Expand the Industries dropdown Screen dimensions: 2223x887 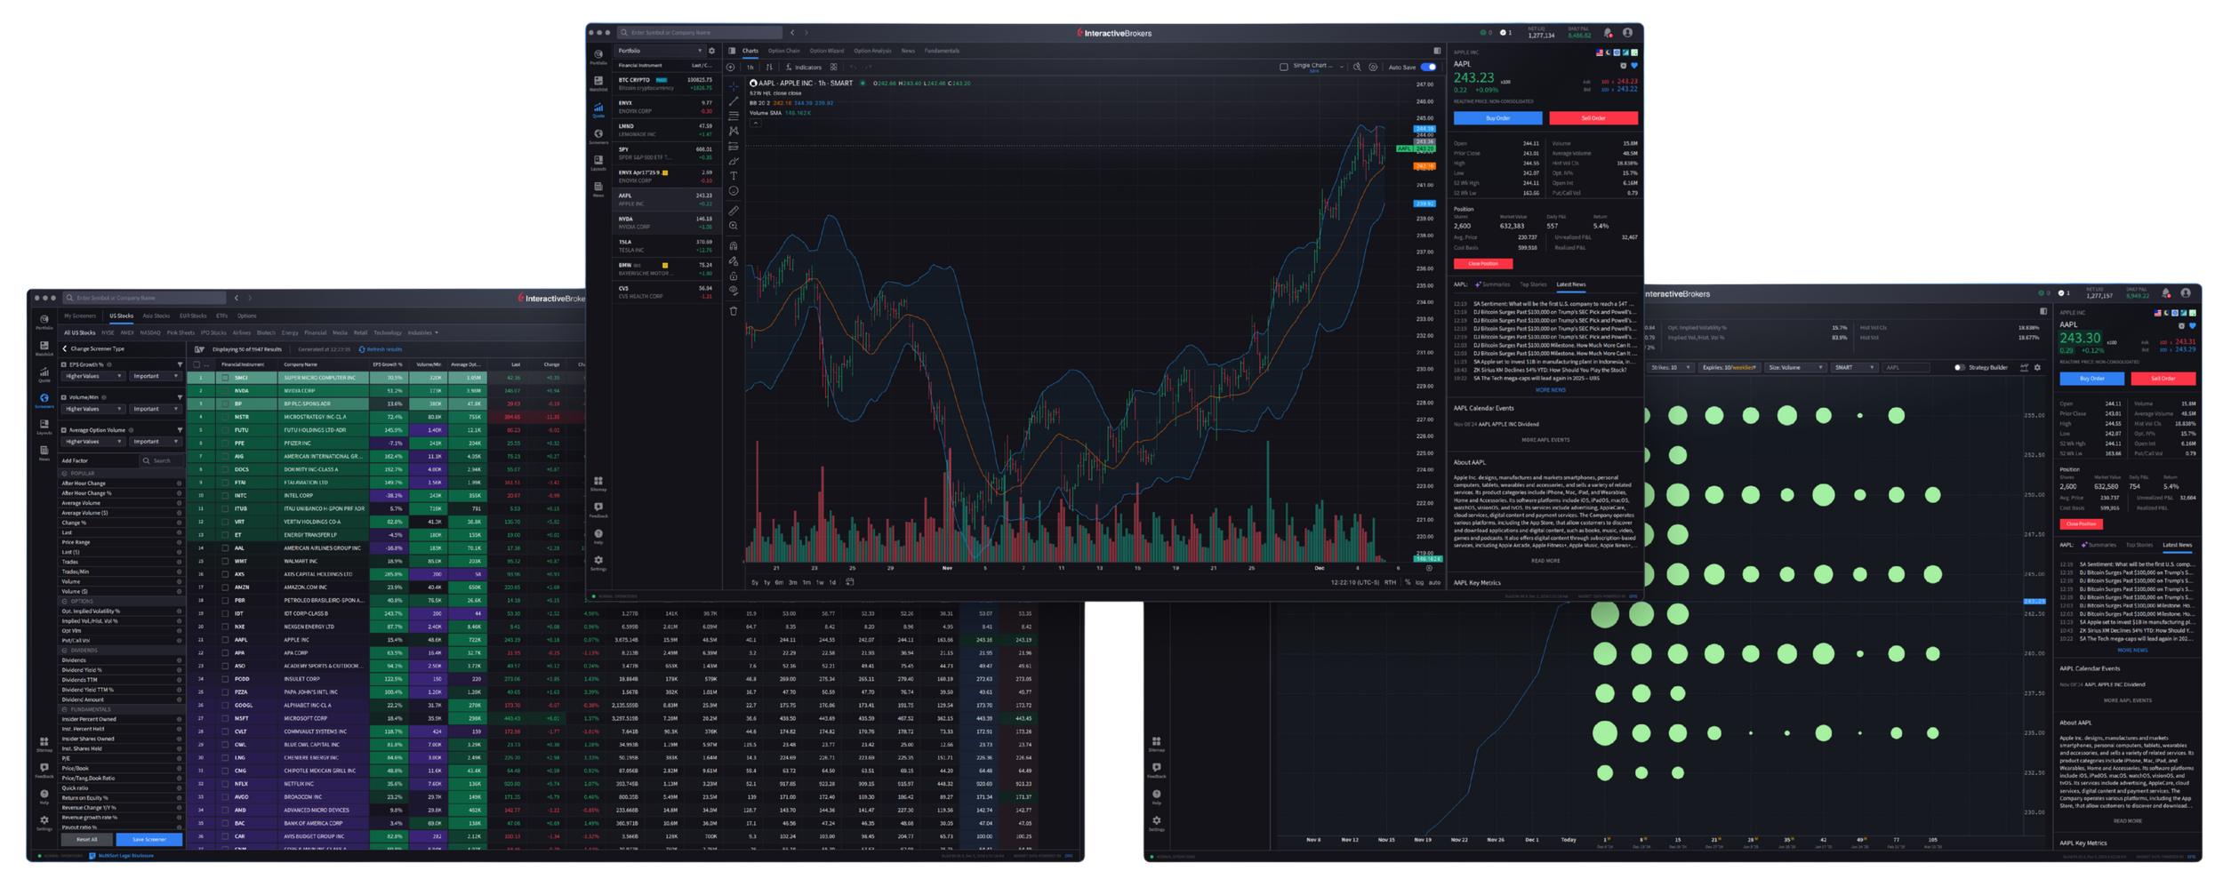click(x=422, y=333)
